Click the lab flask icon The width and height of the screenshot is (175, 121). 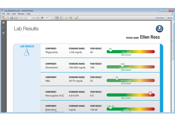coord(27,52)
